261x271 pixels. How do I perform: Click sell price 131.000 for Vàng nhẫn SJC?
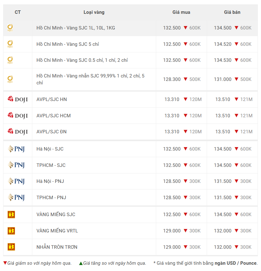tap(223, 79)
